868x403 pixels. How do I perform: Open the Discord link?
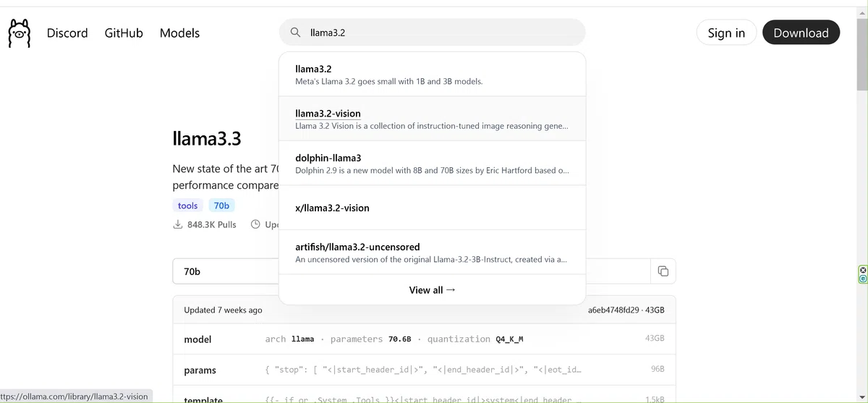(x=67, y=33)
